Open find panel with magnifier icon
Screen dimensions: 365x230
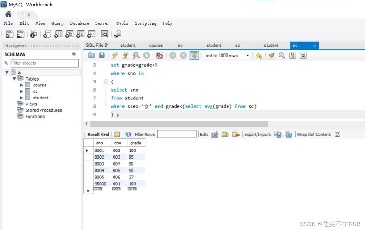point(282,56)
